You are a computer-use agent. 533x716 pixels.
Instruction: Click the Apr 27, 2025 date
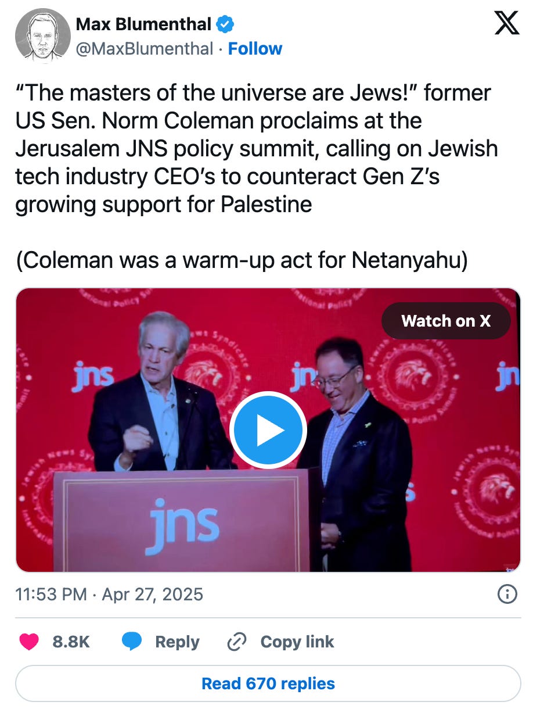(x=152, y=595)
